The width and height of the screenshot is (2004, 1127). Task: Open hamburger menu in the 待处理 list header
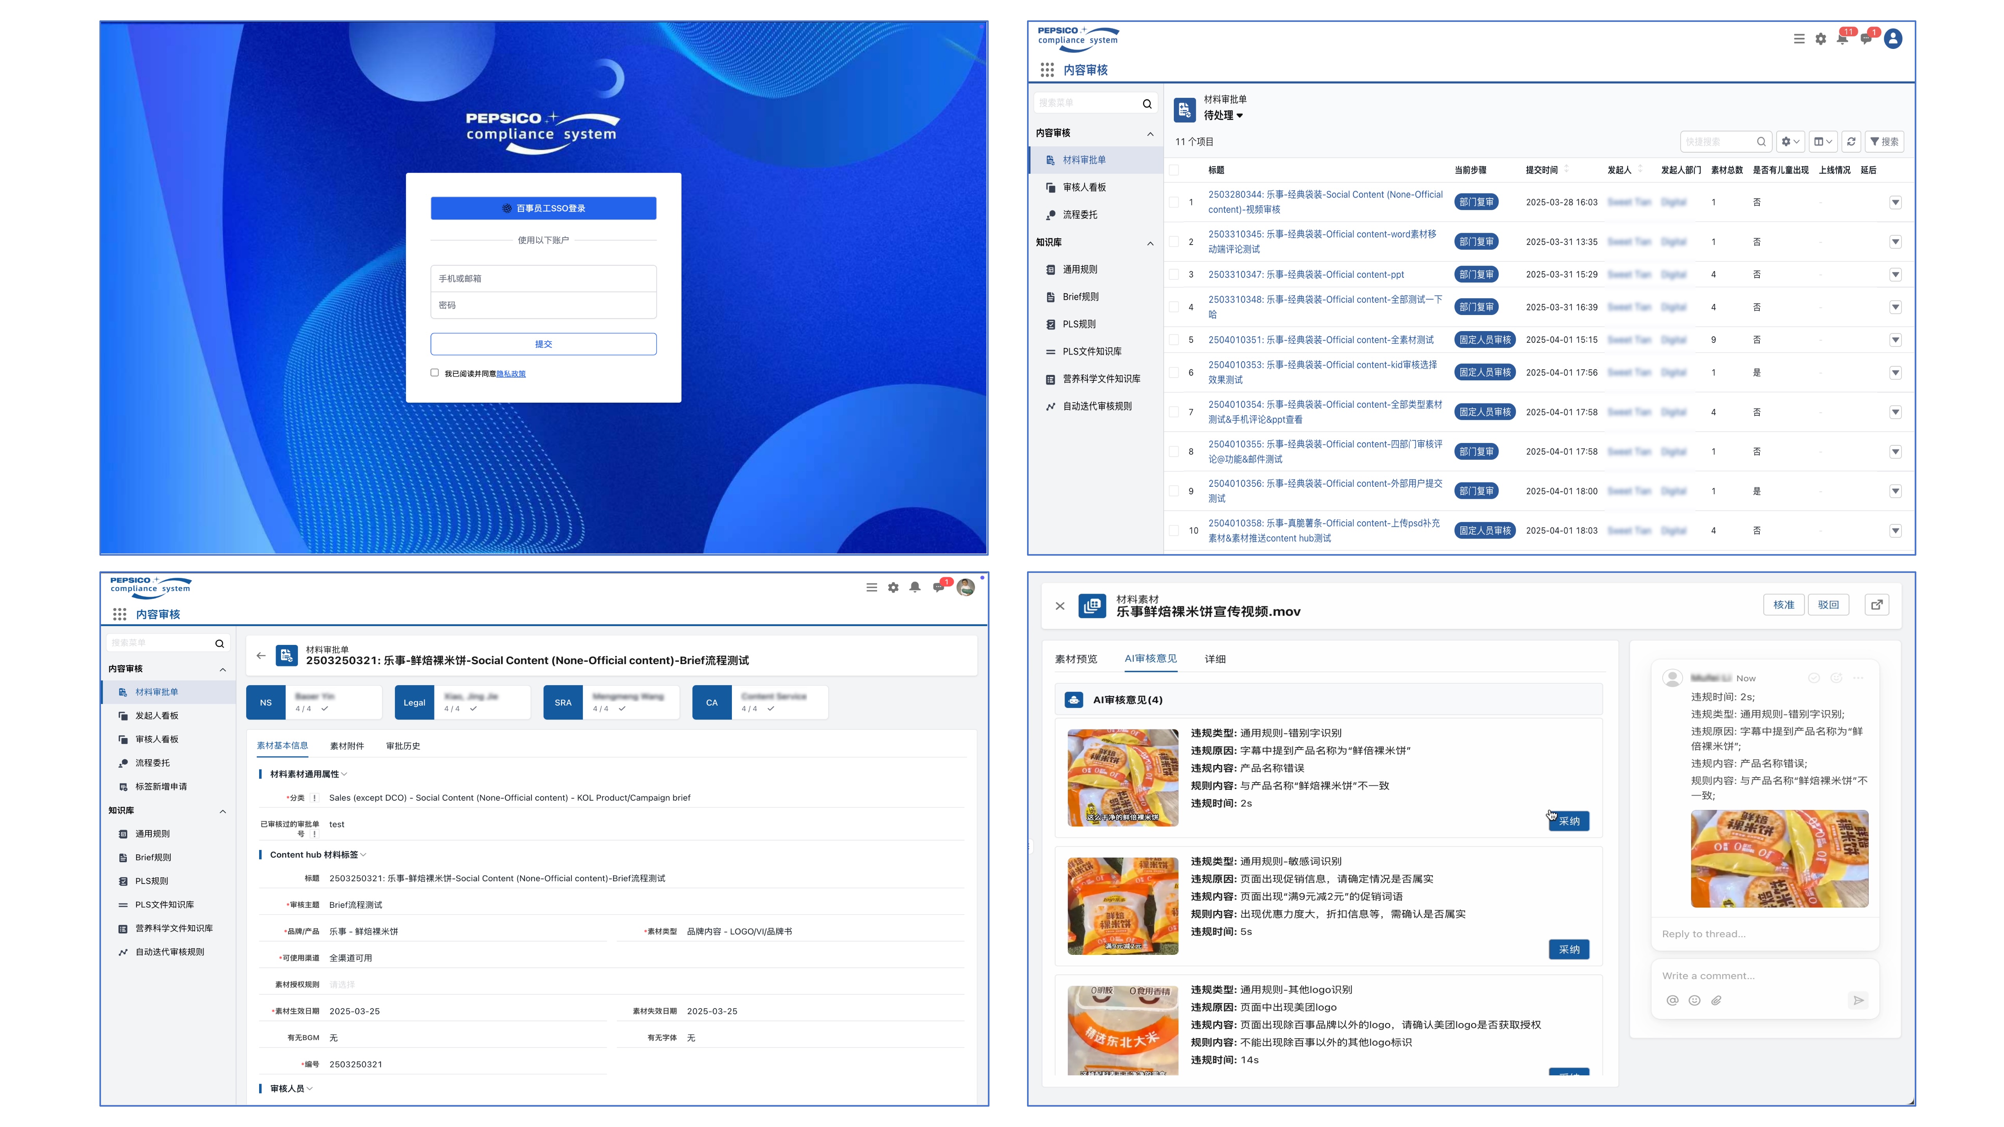tap(1799, 39)
